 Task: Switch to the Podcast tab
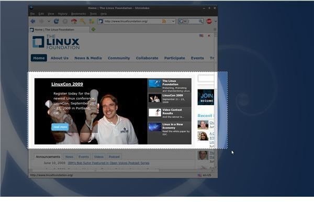[114, 157]
